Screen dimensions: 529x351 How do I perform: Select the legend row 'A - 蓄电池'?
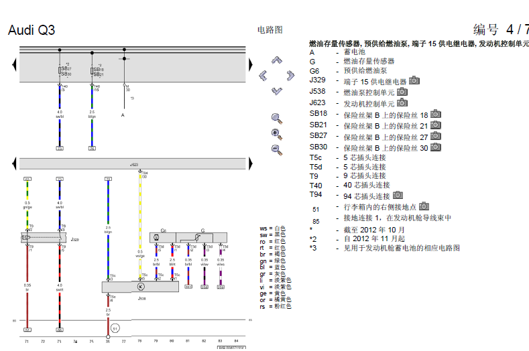point(337,52)
